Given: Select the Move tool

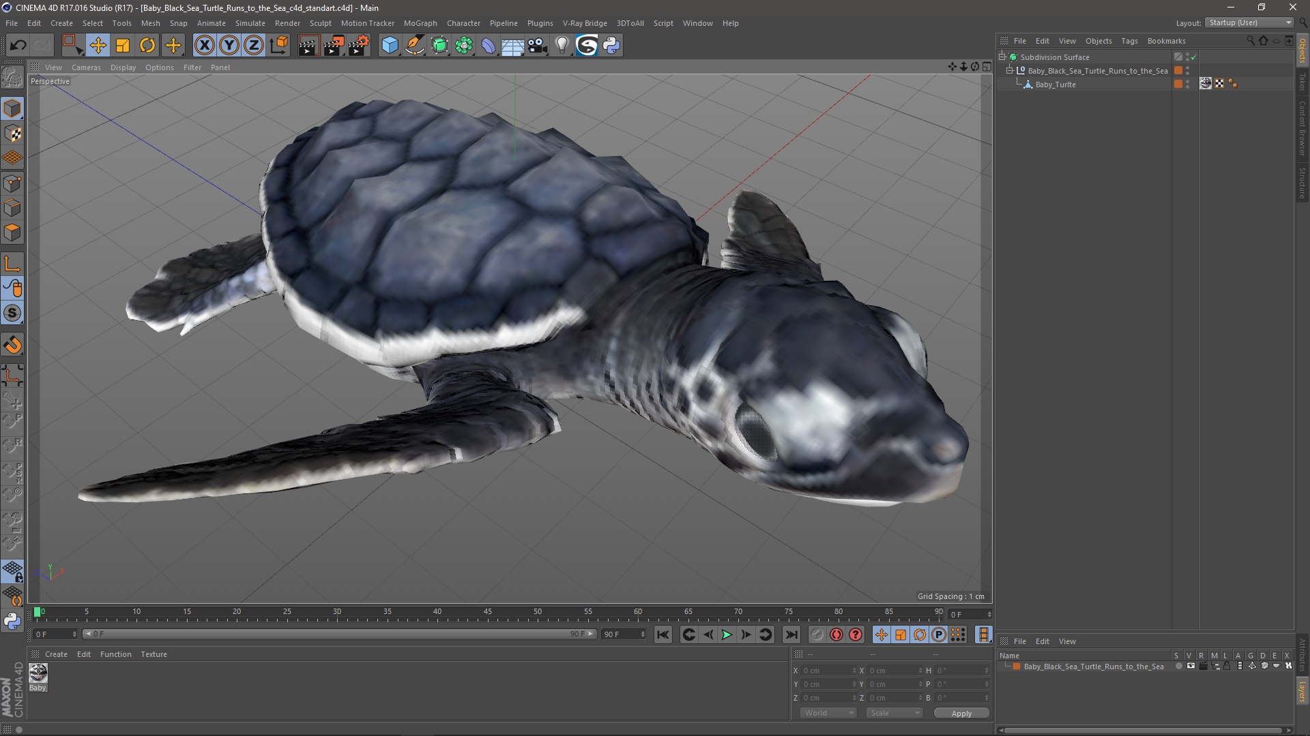Looking at the screenshot, I should pyautogui.click(x=98, y=46).
